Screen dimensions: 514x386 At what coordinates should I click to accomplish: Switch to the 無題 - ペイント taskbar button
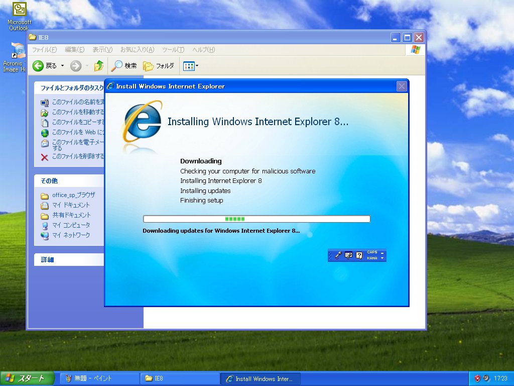click(x=100, y=378)
